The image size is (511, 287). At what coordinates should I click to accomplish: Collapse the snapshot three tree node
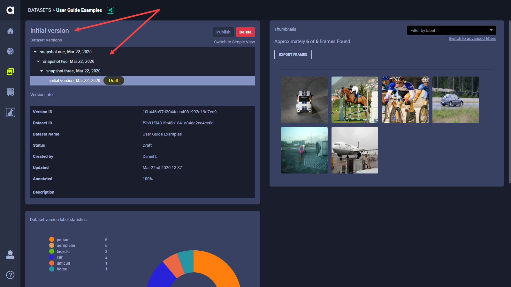(x=42, y=71)
